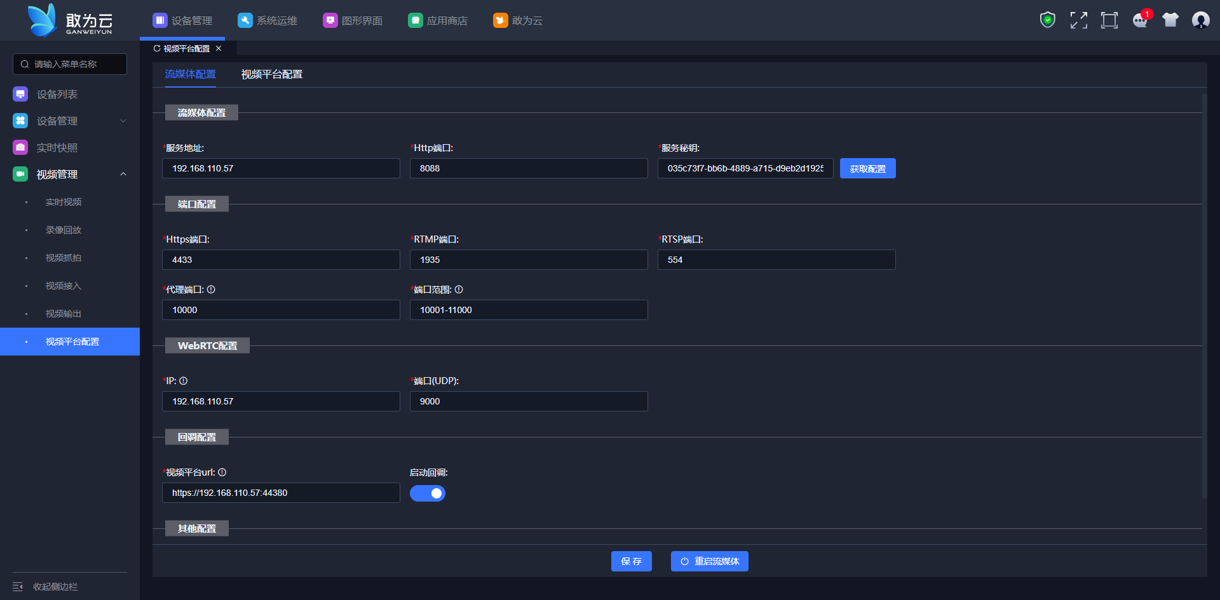Click the info icon beside 代理端口 label
This screenshot has width=1220, height=600.
point(211,290)
